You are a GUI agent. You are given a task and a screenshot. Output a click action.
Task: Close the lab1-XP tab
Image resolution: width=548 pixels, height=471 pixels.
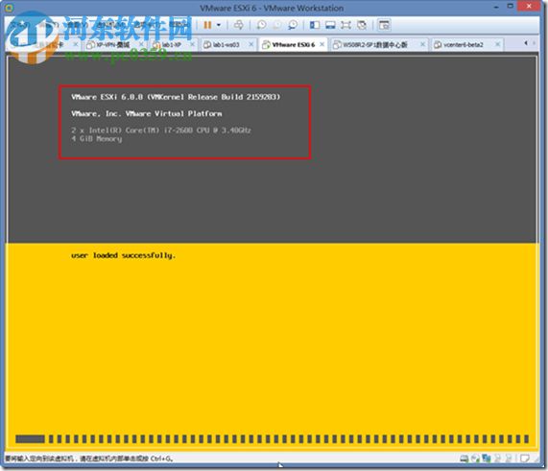click(x=192, y=44)
